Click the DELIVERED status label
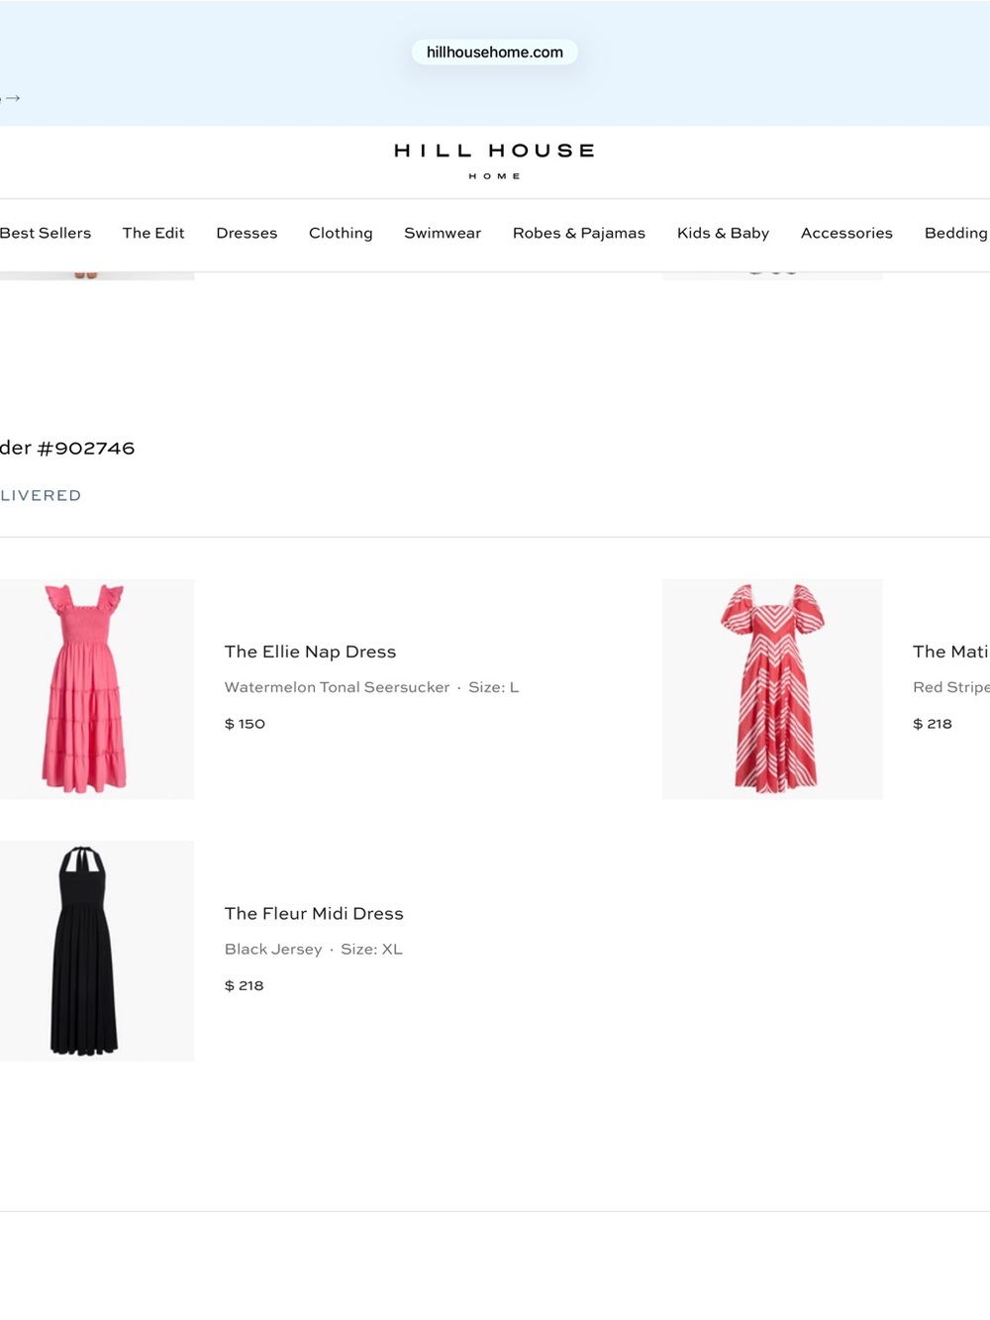 [41, 495]
